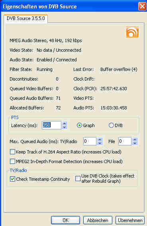This screenshot has width=147, height=226.
Task: Click the Abbrechen button
Action: [x=98, y=220]
